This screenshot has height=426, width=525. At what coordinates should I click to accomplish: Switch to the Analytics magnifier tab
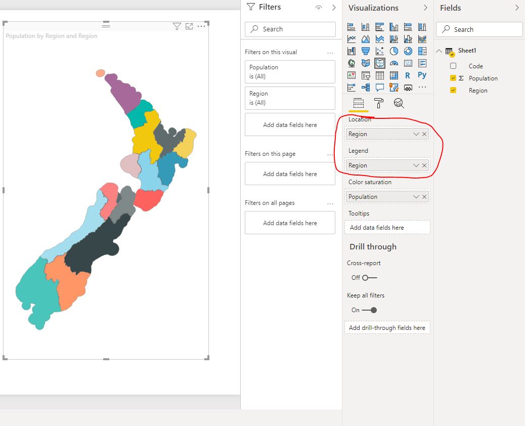pyautogui.click(x=399, y=103)
